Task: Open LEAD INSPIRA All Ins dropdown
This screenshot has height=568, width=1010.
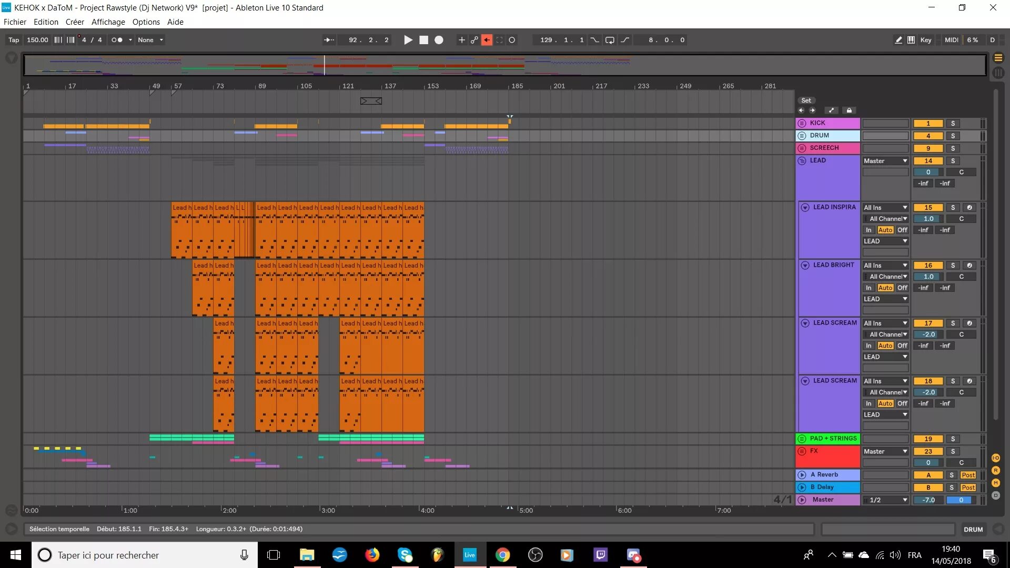Action: click(x=885, y=208)
